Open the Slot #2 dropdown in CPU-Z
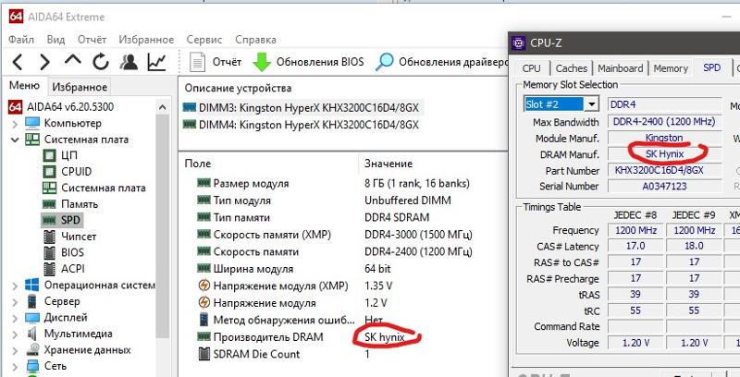This screenshot has width=740, height=377. pos(592,103)
